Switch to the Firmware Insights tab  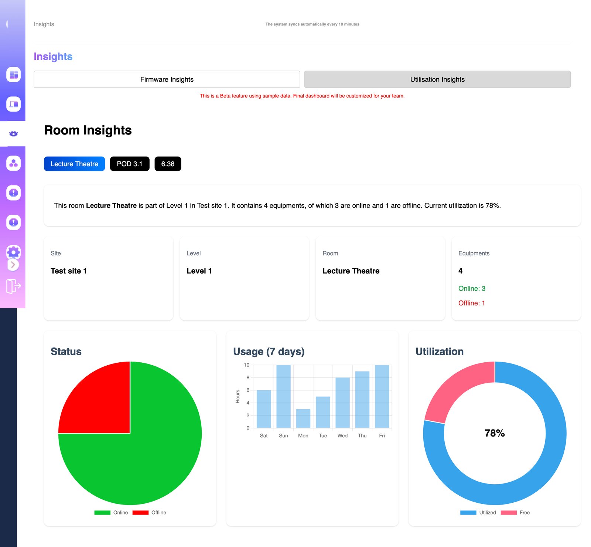(167, 79)
